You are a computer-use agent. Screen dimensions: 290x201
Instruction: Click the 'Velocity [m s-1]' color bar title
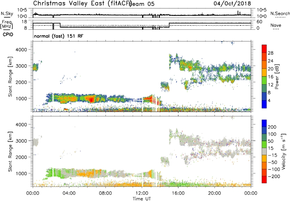pyautogui.click(x=283, y=151)
